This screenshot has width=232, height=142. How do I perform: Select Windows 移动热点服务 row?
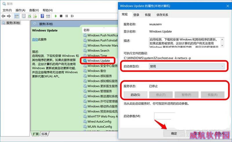click(100, 106)
